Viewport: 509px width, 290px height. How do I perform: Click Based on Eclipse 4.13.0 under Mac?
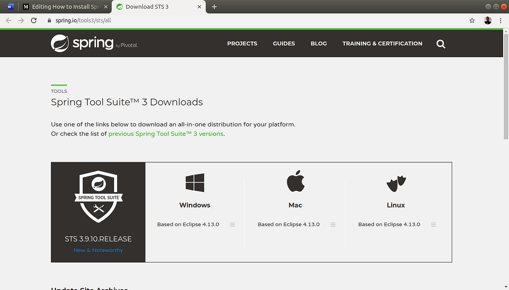288,224
